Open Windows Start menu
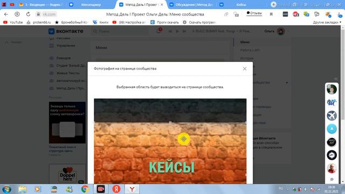This screenshot has width=345, height=194. (x=6, y=189)
